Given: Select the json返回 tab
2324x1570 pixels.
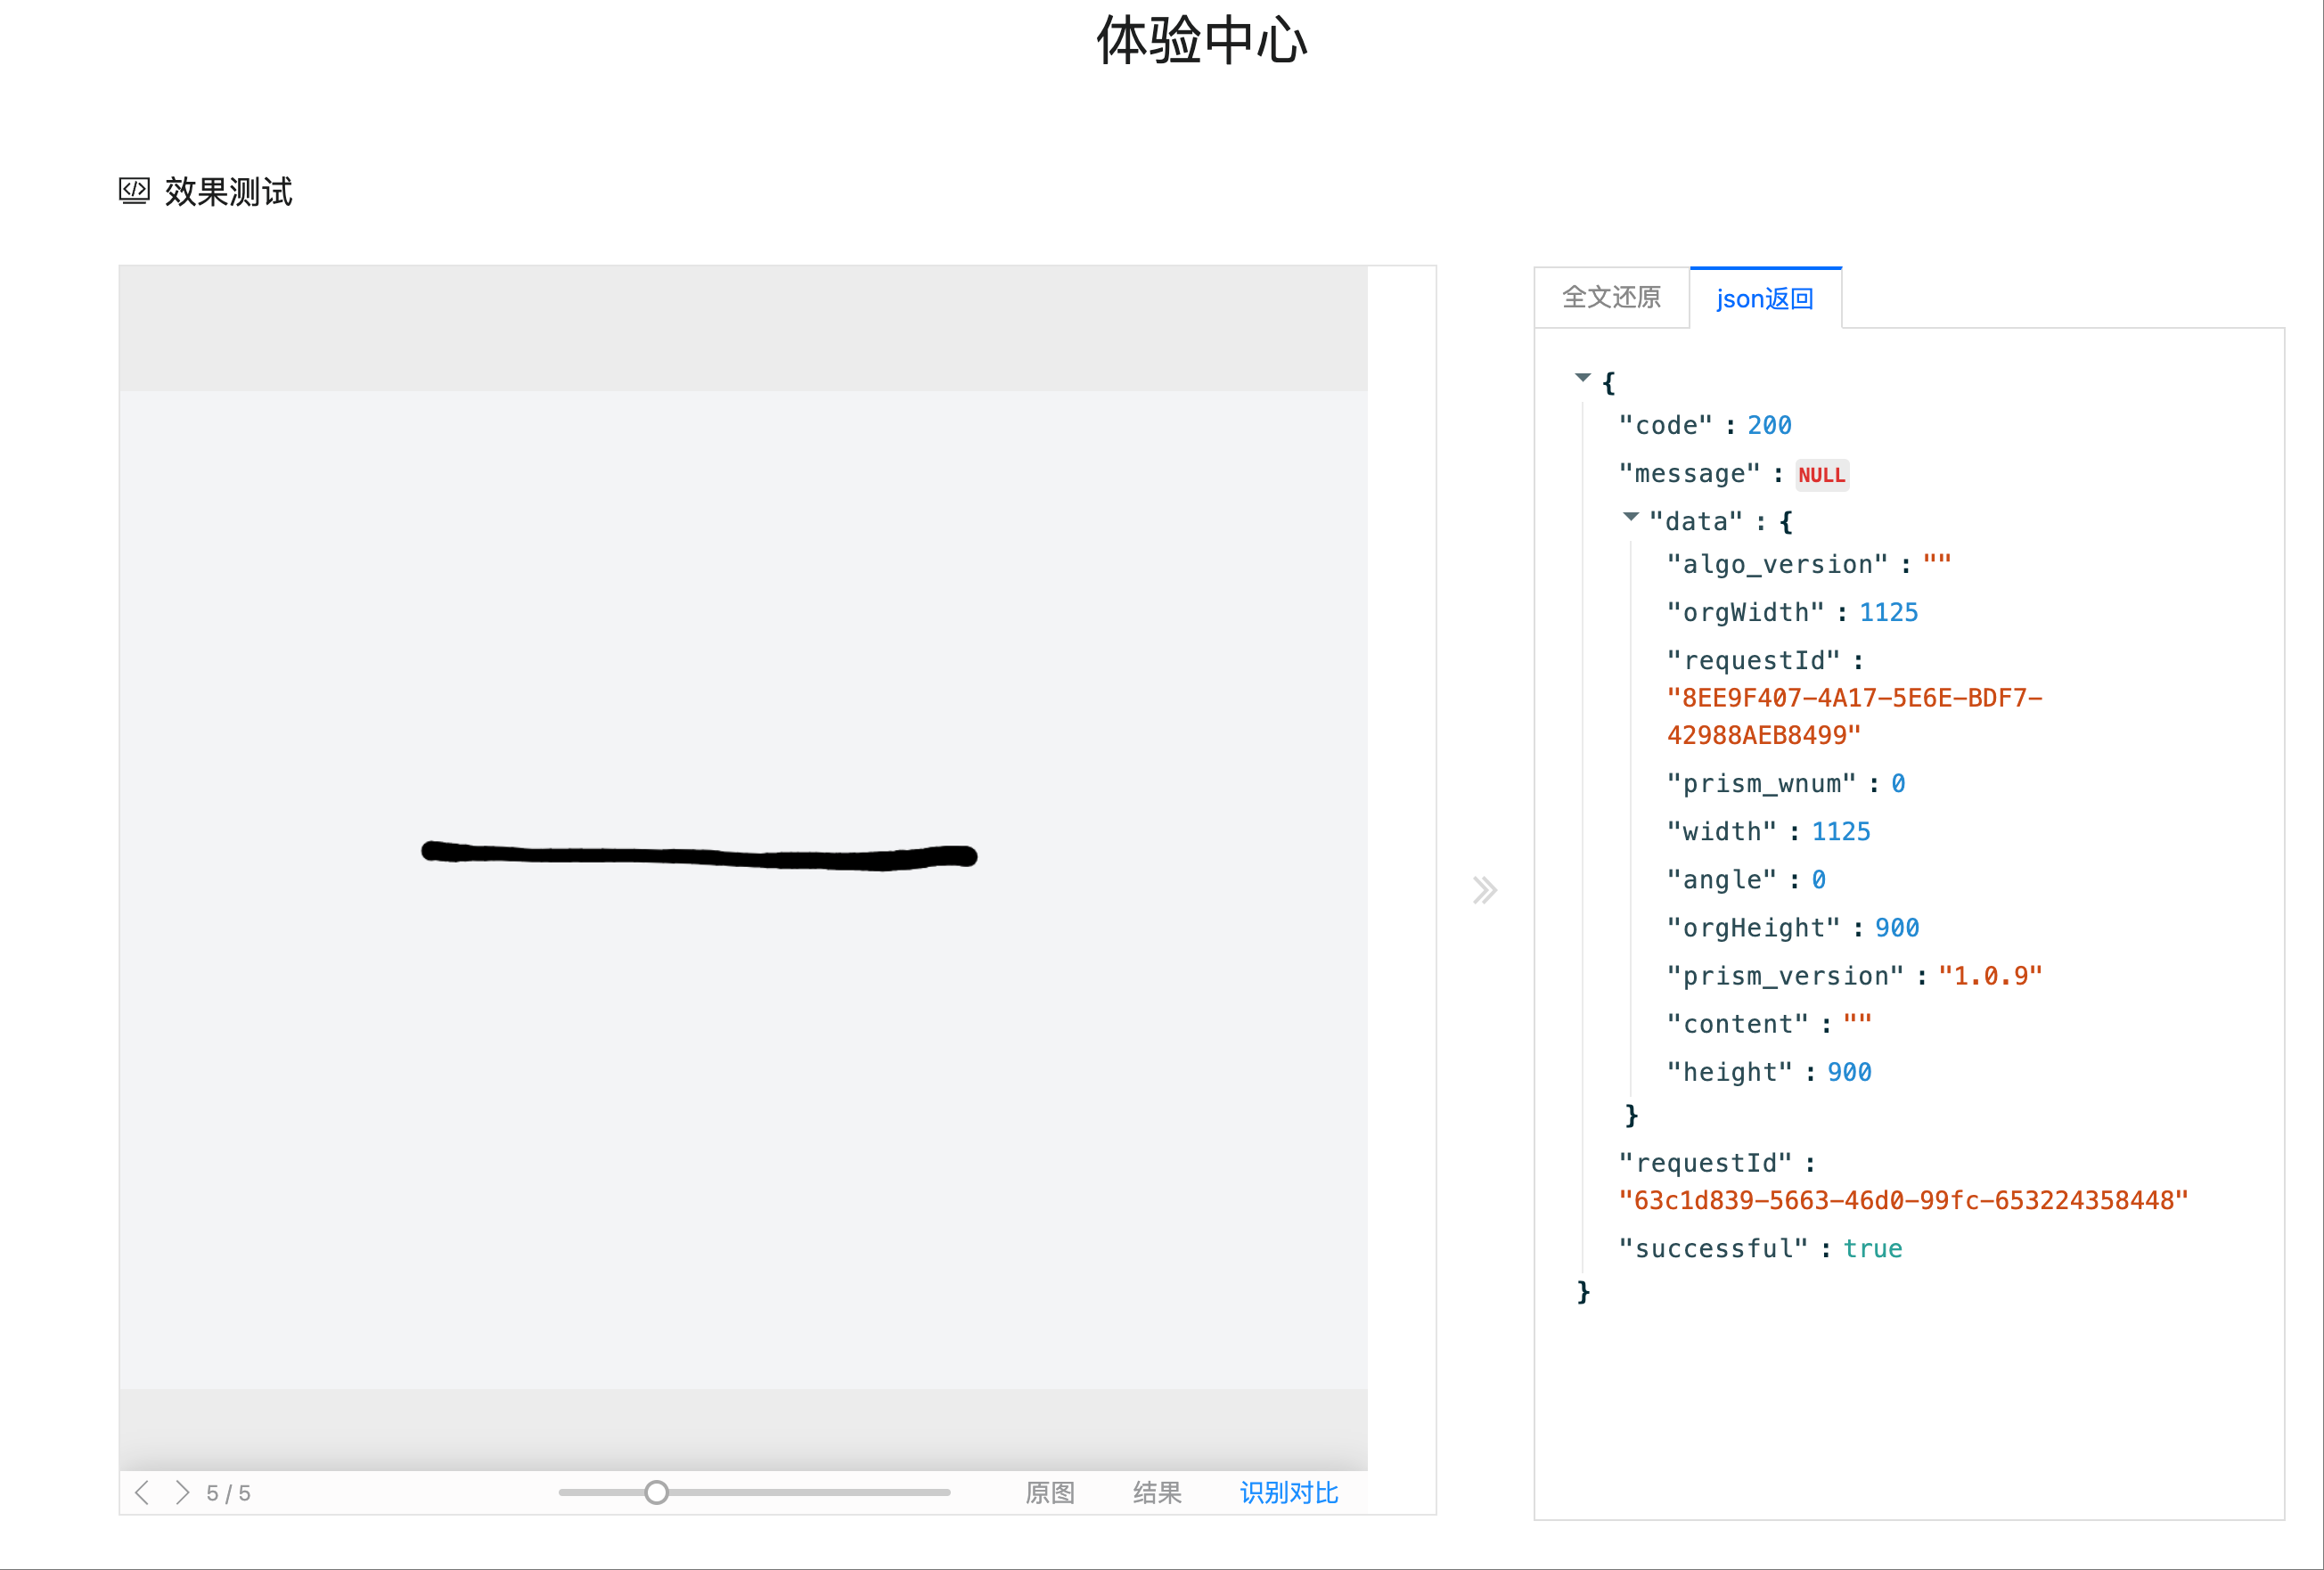Looking at the screenshot, I should 1764,299.
